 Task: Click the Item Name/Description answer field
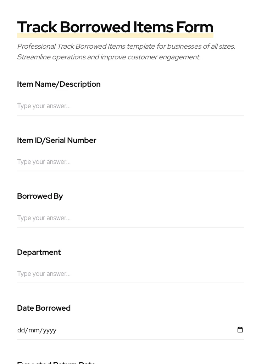point(130,106)
